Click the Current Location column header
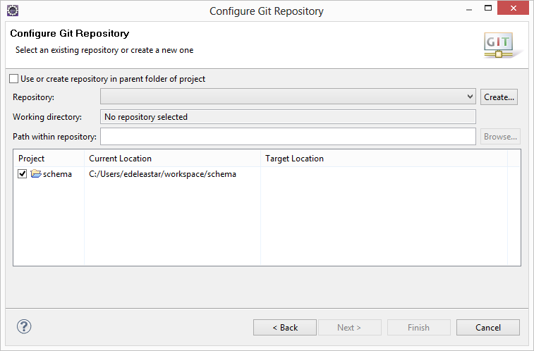This screenshot has height=351, width=534. pos(172,159)
